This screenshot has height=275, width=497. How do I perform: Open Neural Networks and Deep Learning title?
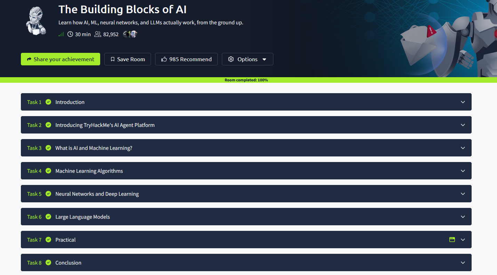coord(97,194)
